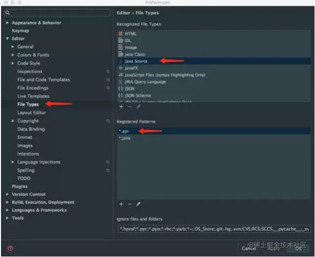
Task: Click the JSON braces icon
Action: click(x=120, y=89)
